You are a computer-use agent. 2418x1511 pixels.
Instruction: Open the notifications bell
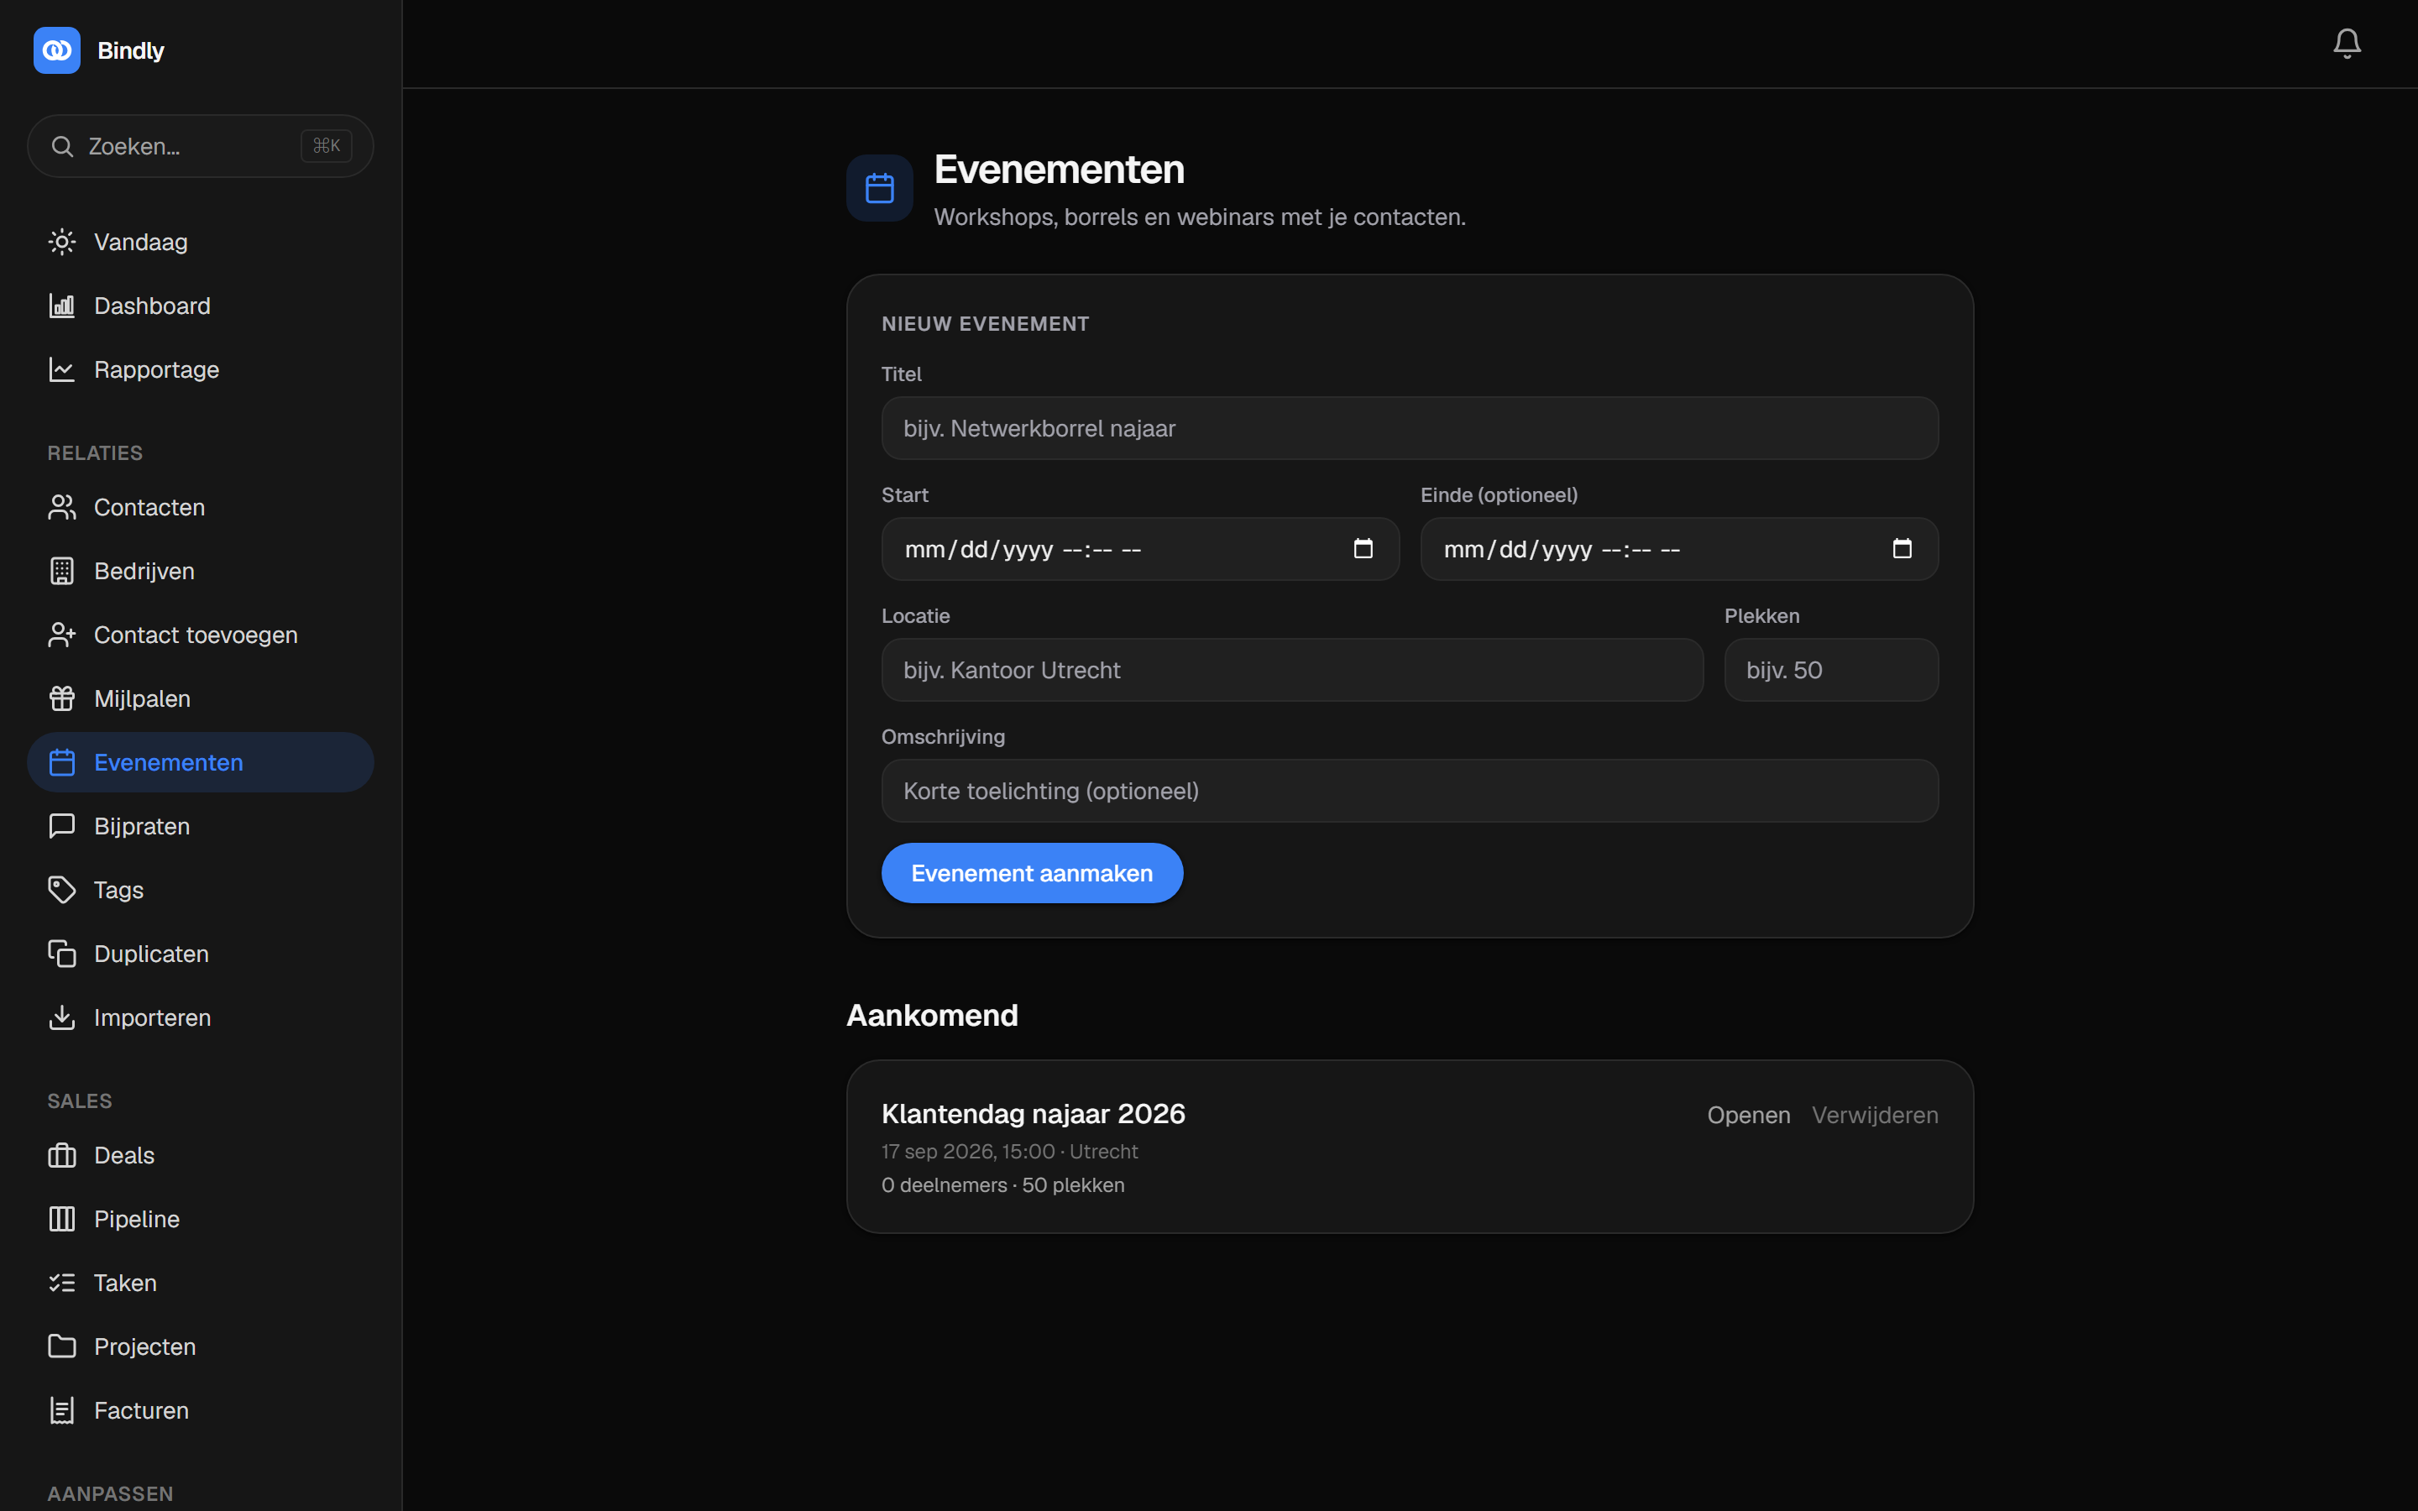(x=2346, y=43)
